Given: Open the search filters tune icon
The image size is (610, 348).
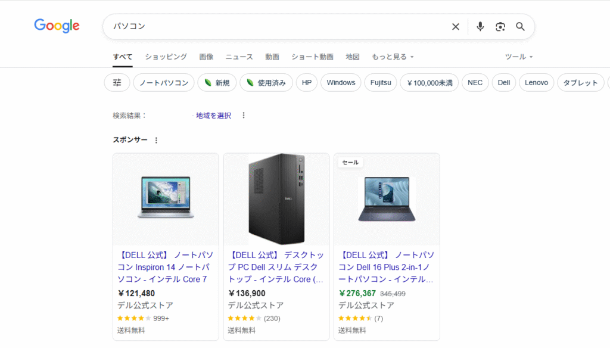Looking at the screenshot, I should tap(116, 82).
